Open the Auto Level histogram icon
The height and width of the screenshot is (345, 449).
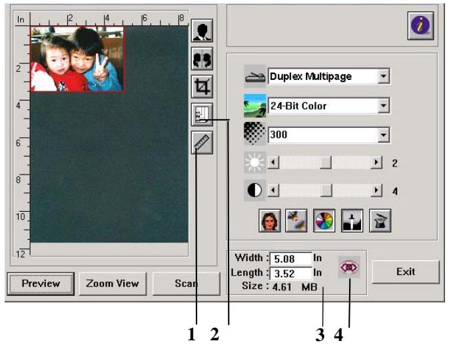coord(352,220)
